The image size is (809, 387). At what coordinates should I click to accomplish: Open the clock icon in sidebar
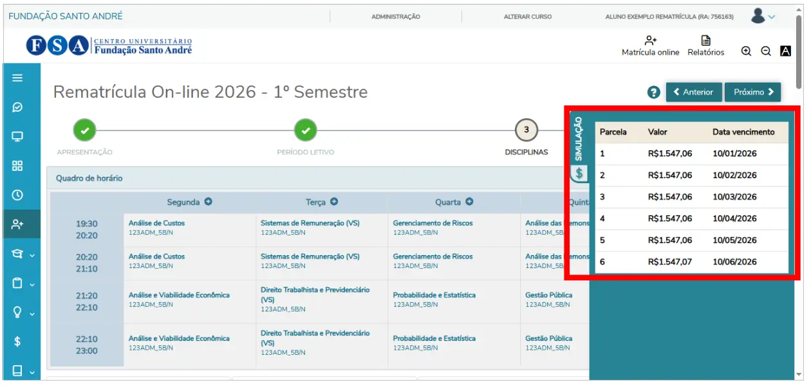17,195
